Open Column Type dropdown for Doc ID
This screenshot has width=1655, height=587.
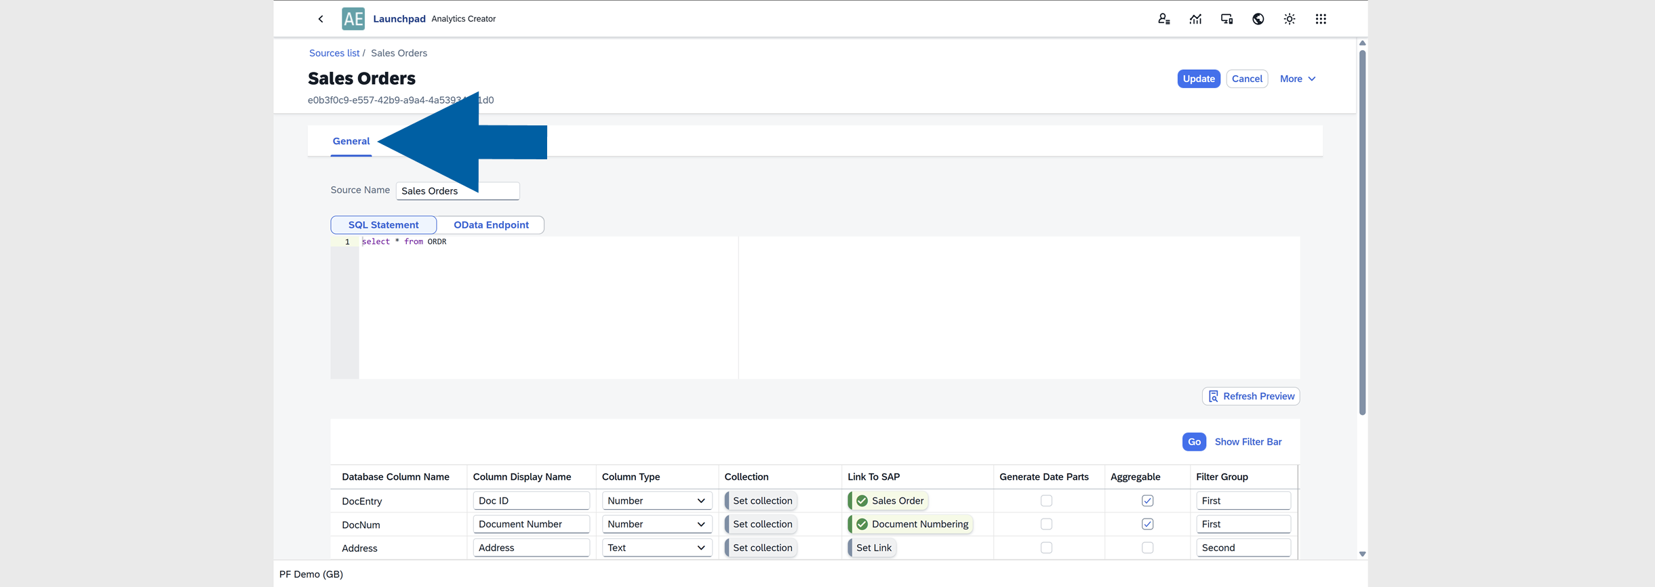pos(656,501)
